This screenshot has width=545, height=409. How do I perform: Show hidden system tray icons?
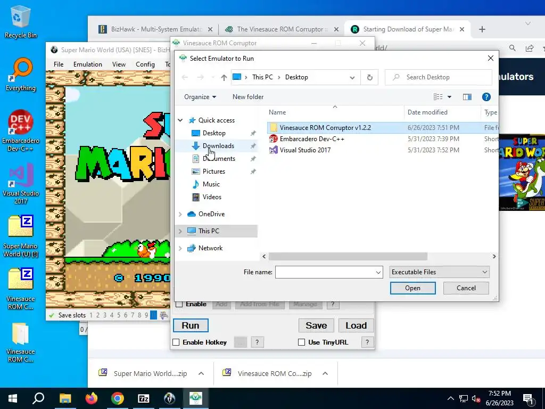[x=450, y=398]
